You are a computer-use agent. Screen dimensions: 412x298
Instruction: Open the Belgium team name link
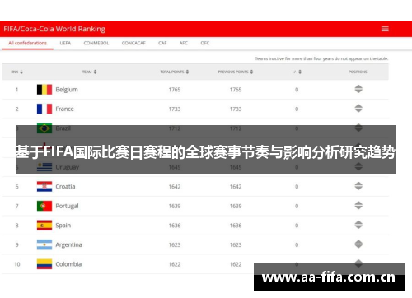[x=67, y=90]
